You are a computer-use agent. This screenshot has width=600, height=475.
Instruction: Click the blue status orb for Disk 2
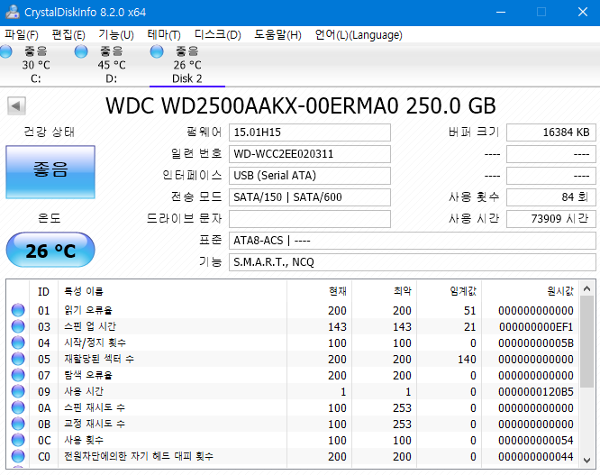pyautogui.click(x=157, y=51)
